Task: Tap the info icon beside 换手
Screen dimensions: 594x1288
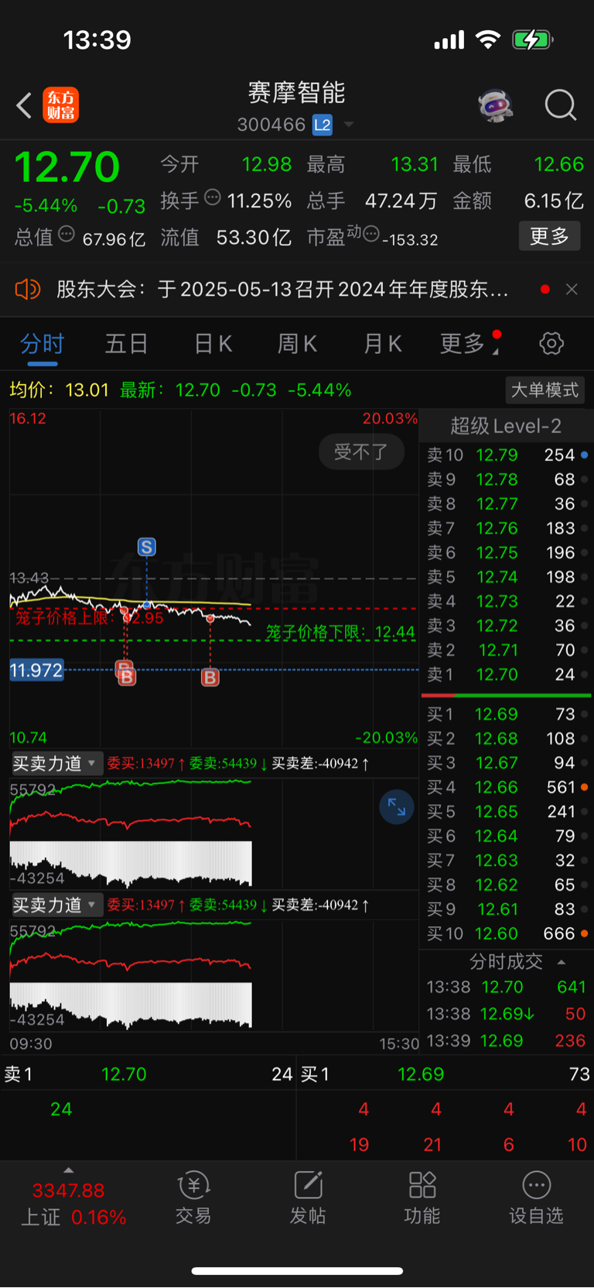Action: (x=213, y=197)
